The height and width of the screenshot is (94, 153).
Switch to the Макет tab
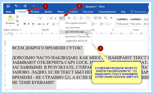point(61,12)
